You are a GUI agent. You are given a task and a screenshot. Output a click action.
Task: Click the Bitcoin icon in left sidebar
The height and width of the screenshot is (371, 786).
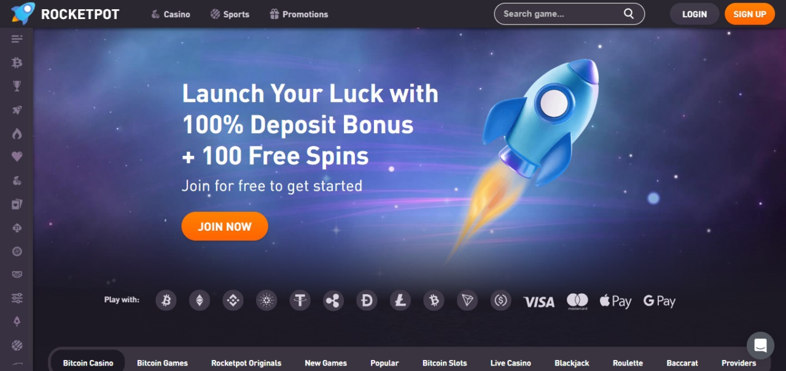point(17,63)
